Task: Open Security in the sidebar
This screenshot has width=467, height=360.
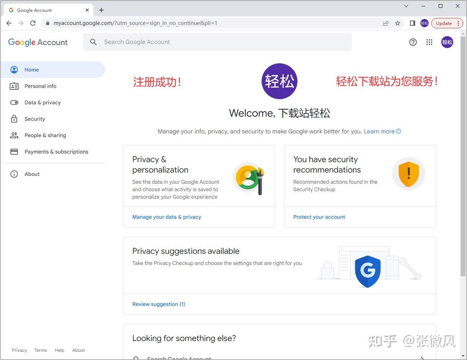Action: pos(53,119)
